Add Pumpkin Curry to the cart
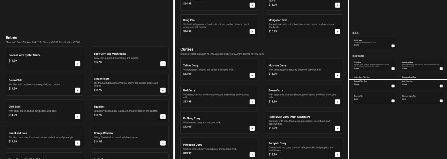 [x=337, y=155]
